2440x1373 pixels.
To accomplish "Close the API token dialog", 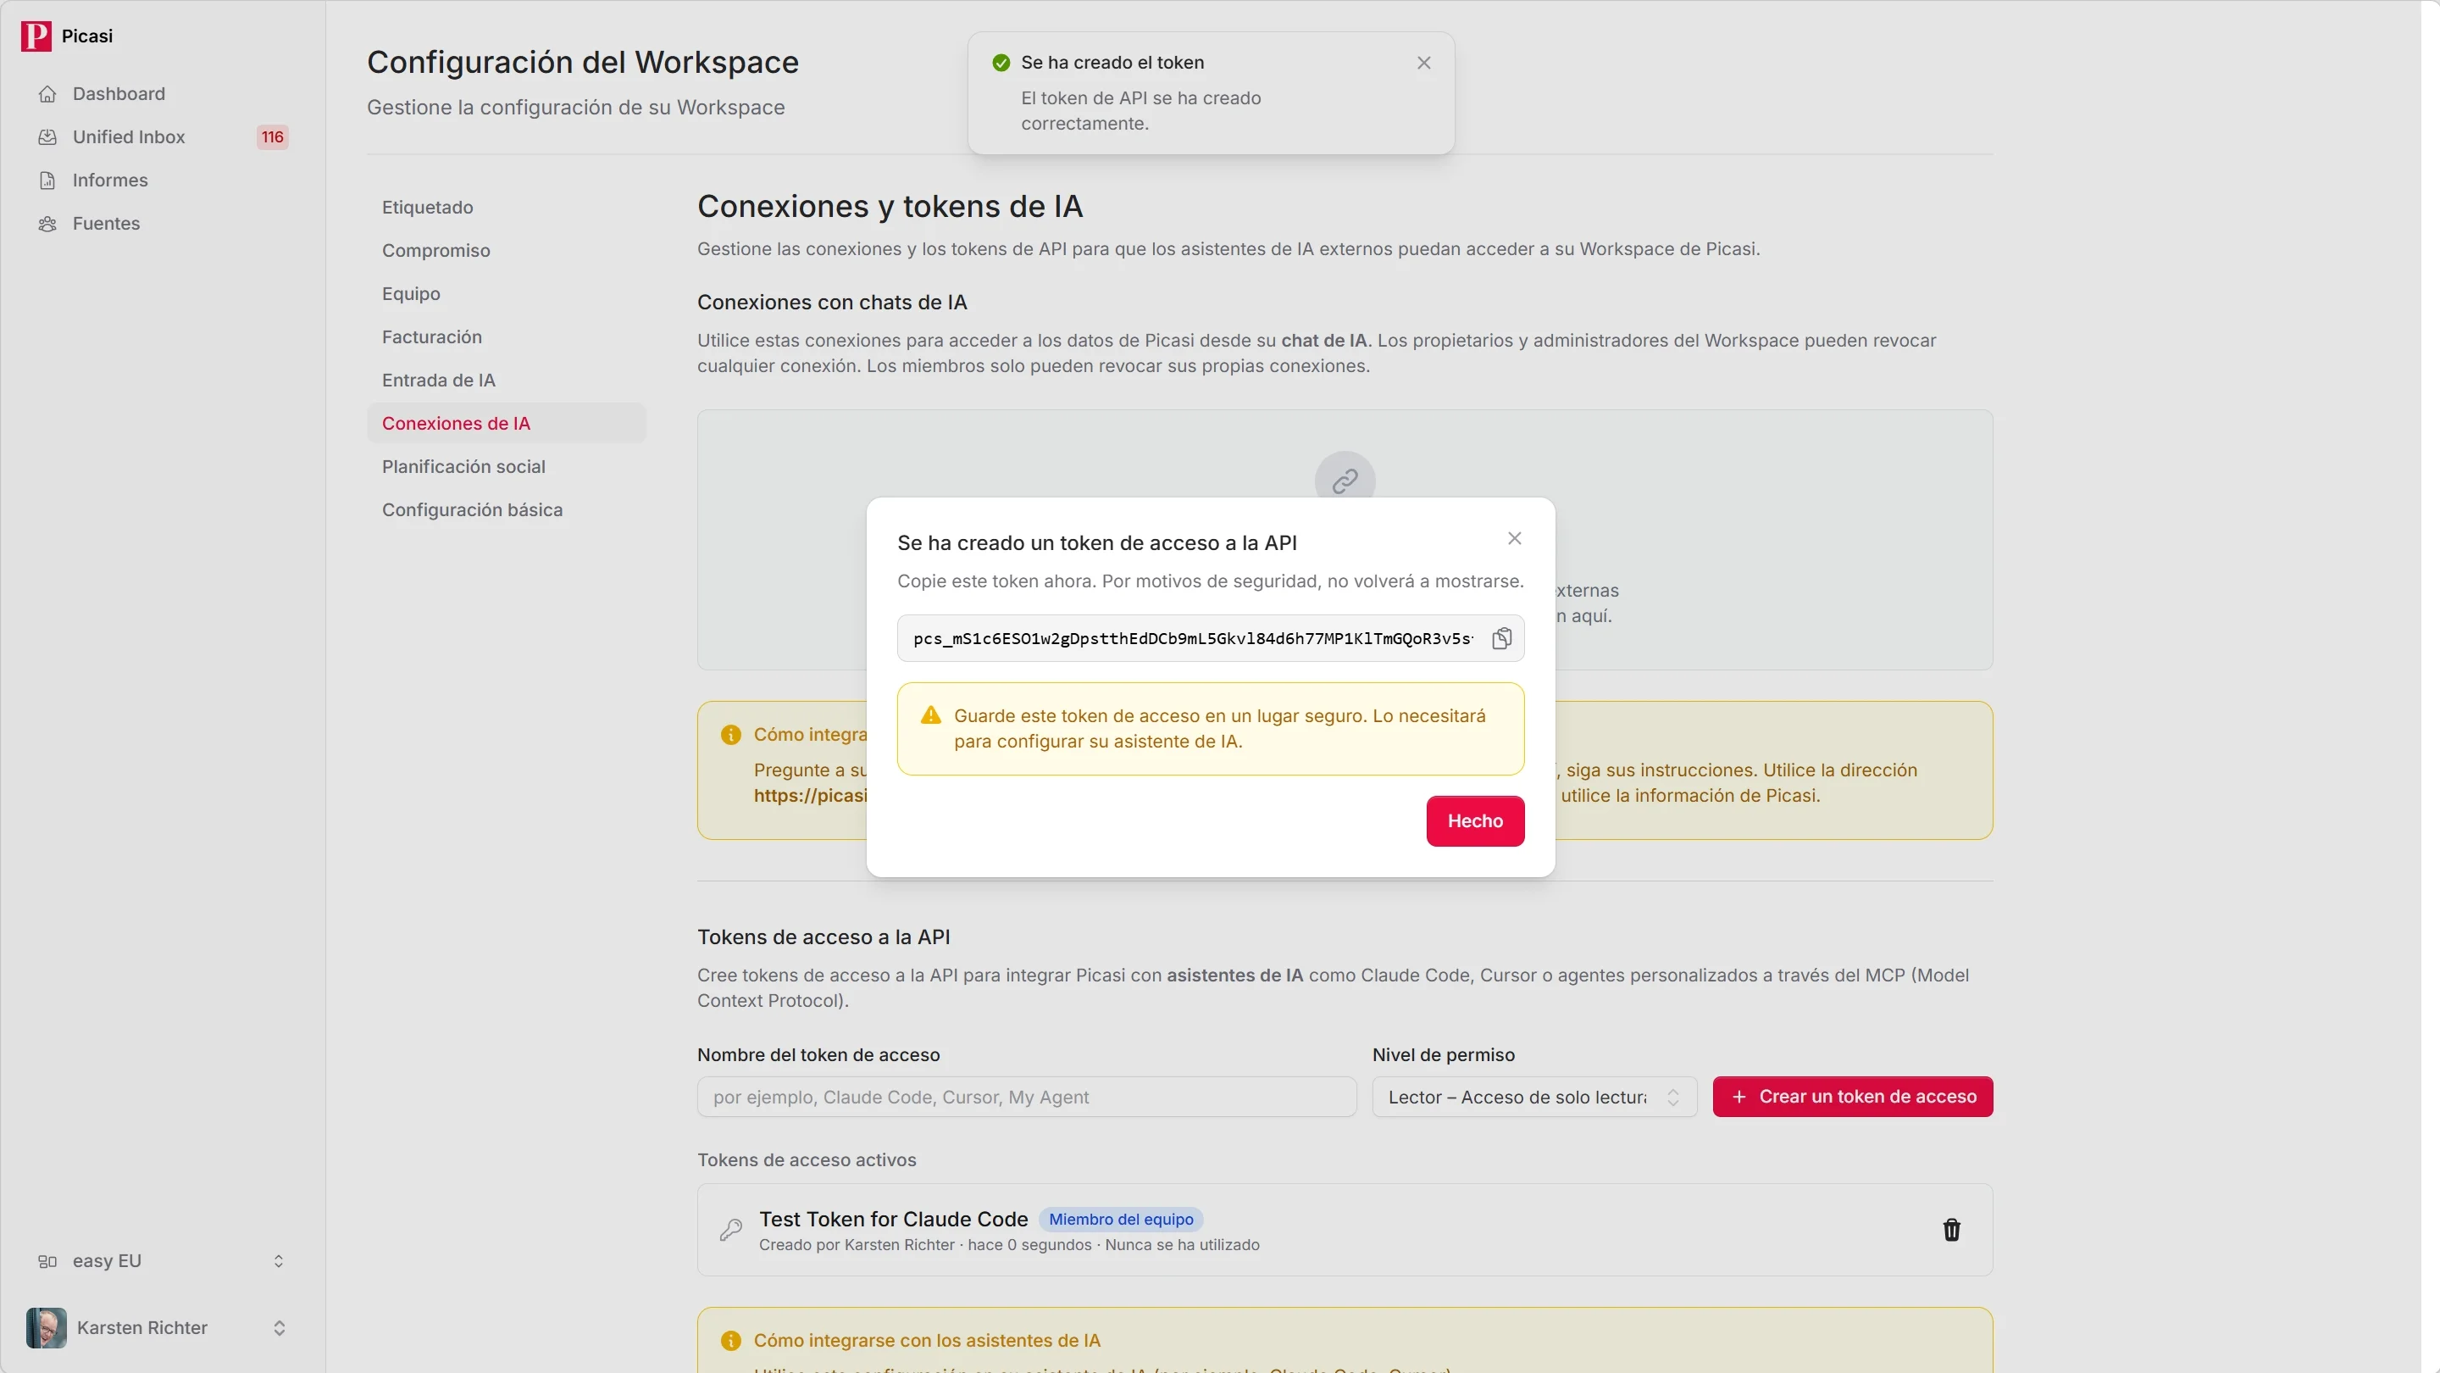I will point(1515,538).
